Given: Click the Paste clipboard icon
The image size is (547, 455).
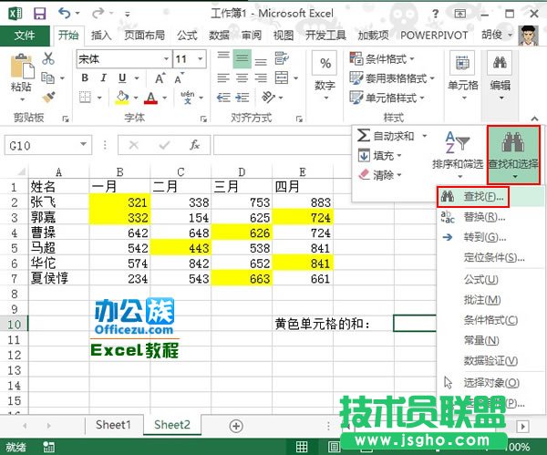Looking at the screenshot, I should tap(22, 67).
